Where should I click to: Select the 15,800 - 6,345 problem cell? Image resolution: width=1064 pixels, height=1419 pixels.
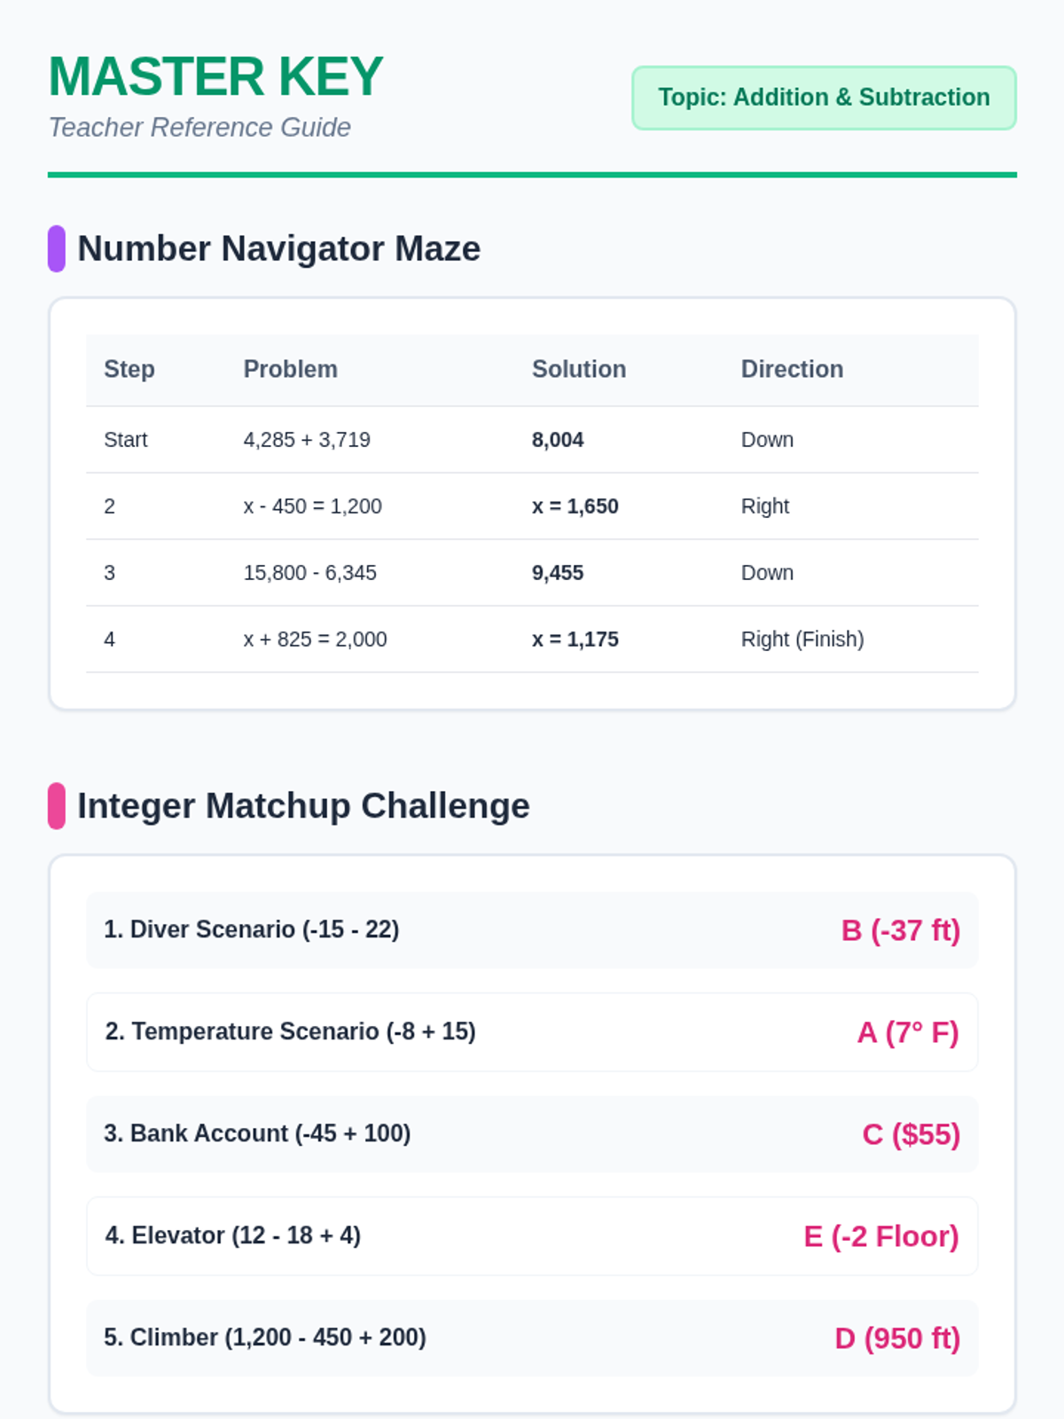click(310, 573)
